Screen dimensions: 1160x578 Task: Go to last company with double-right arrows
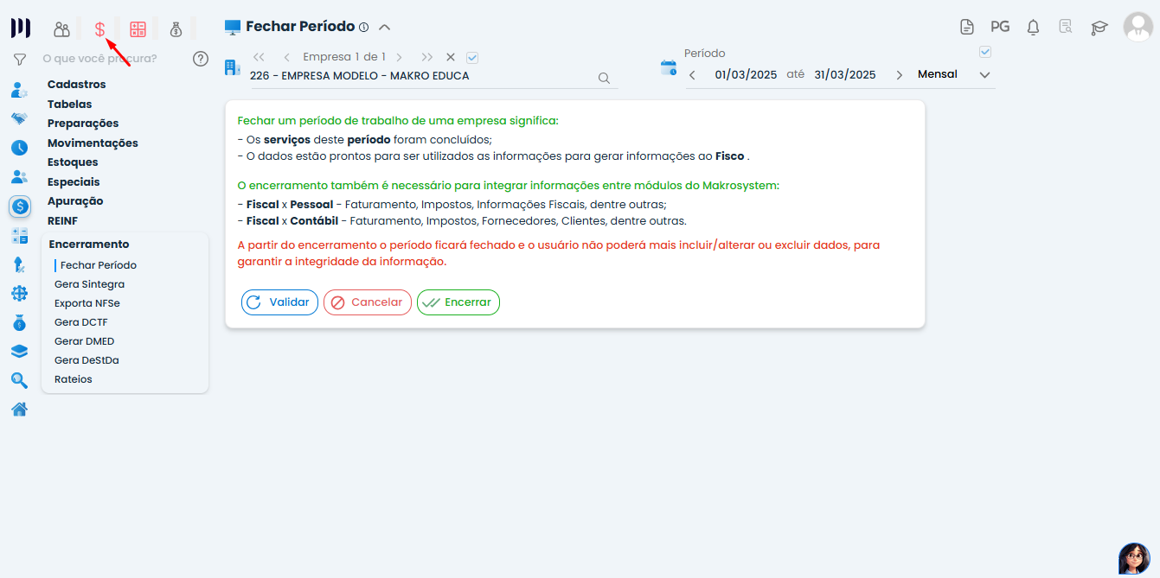427,57
